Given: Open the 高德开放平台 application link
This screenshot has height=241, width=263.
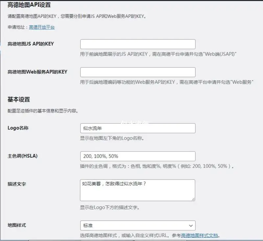Looking at the screenshot, I should (42, 27).
